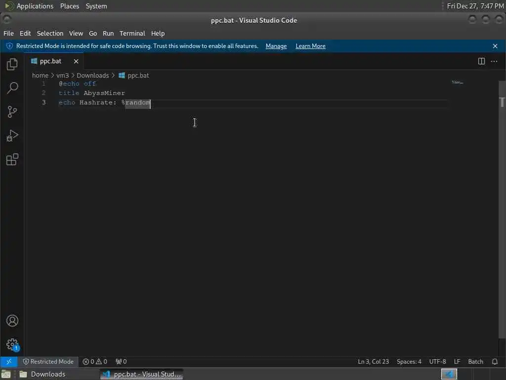Click ppc.bat Visual Studio taskbar entry
This screenshot has width=506, height=380.
click(142, 374)
